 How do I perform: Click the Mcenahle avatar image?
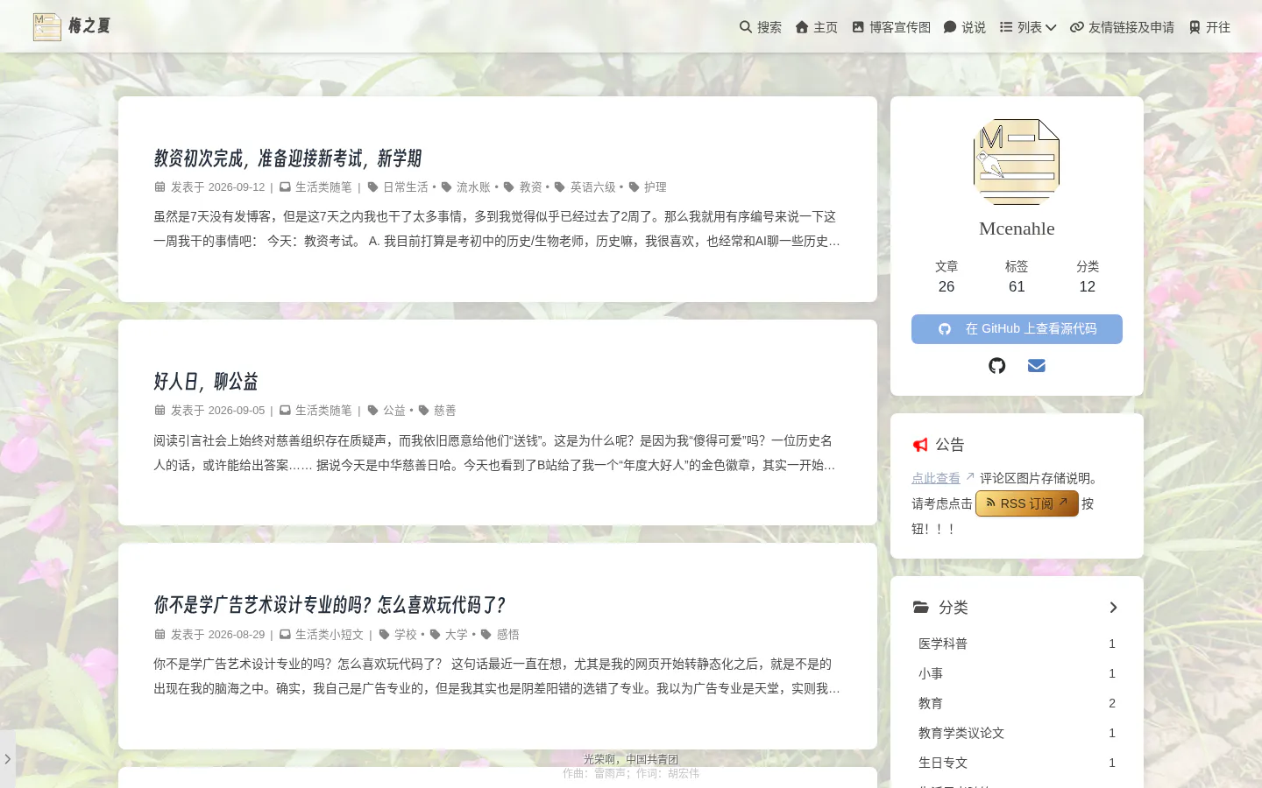(1017, 162)
